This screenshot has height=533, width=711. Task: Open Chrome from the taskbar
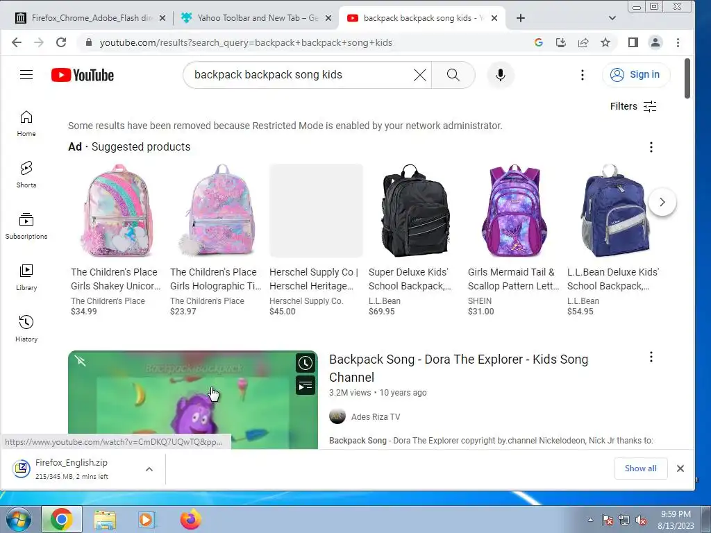(62, 519)
